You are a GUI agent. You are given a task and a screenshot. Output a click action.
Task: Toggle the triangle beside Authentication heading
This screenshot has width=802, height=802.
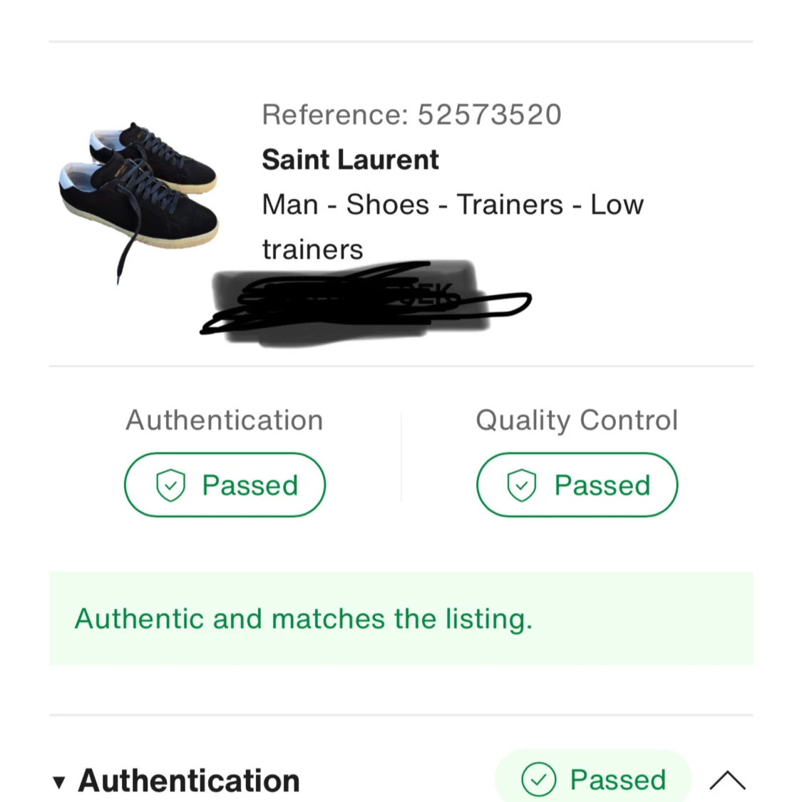[59, 782]
